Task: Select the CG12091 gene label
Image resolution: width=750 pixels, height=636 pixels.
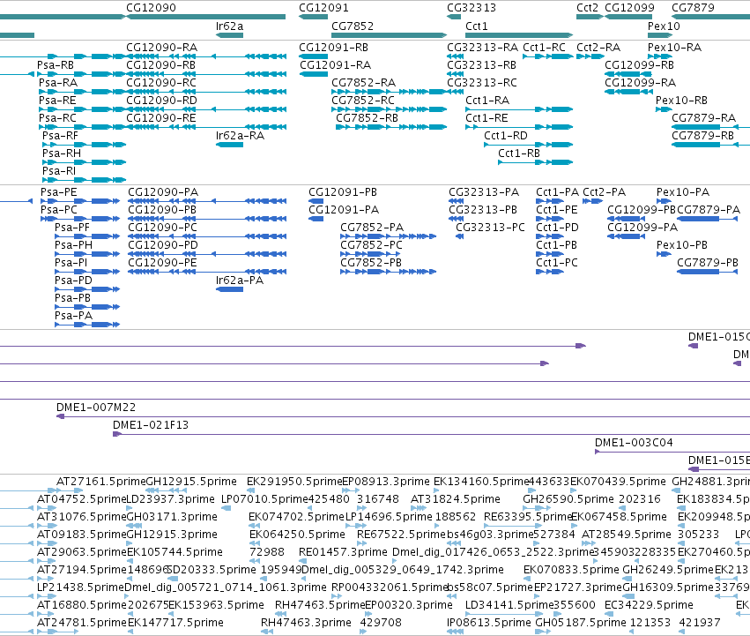Action: 323,8
